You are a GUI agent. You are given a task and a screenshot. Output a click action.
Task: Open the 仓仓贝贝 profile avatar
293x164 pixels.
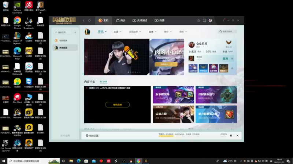coord(192,44)
